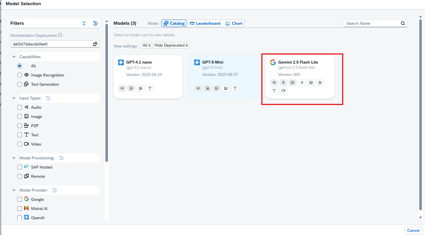Image resolution: width=425 pixels, height=235 pixels.
Task: Click the Orchestration Deployment ID field
Action: (x=55, y=44)
